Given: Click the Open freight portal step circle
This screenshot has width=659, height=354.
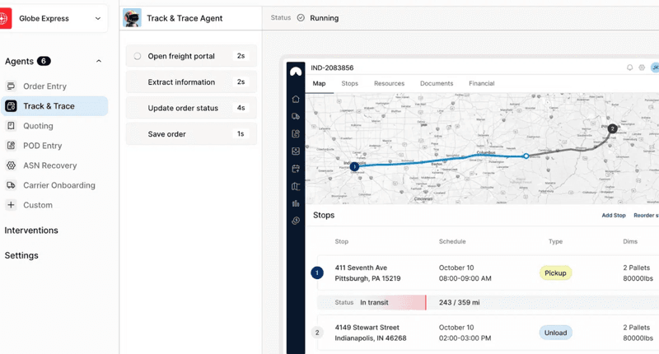Looking at the screenshot, I should (138, 57).
